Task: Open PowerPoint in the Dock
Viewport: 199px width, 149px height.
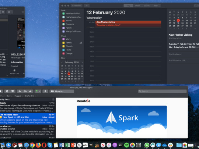Action: [73, 145]
